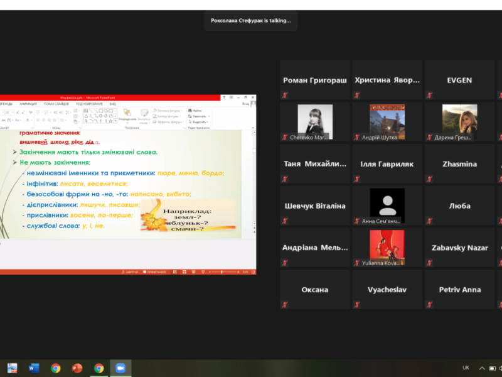Open the Показ слайдов ribbon tab
Screen dimensions: 502x377
tap(57, 104)
